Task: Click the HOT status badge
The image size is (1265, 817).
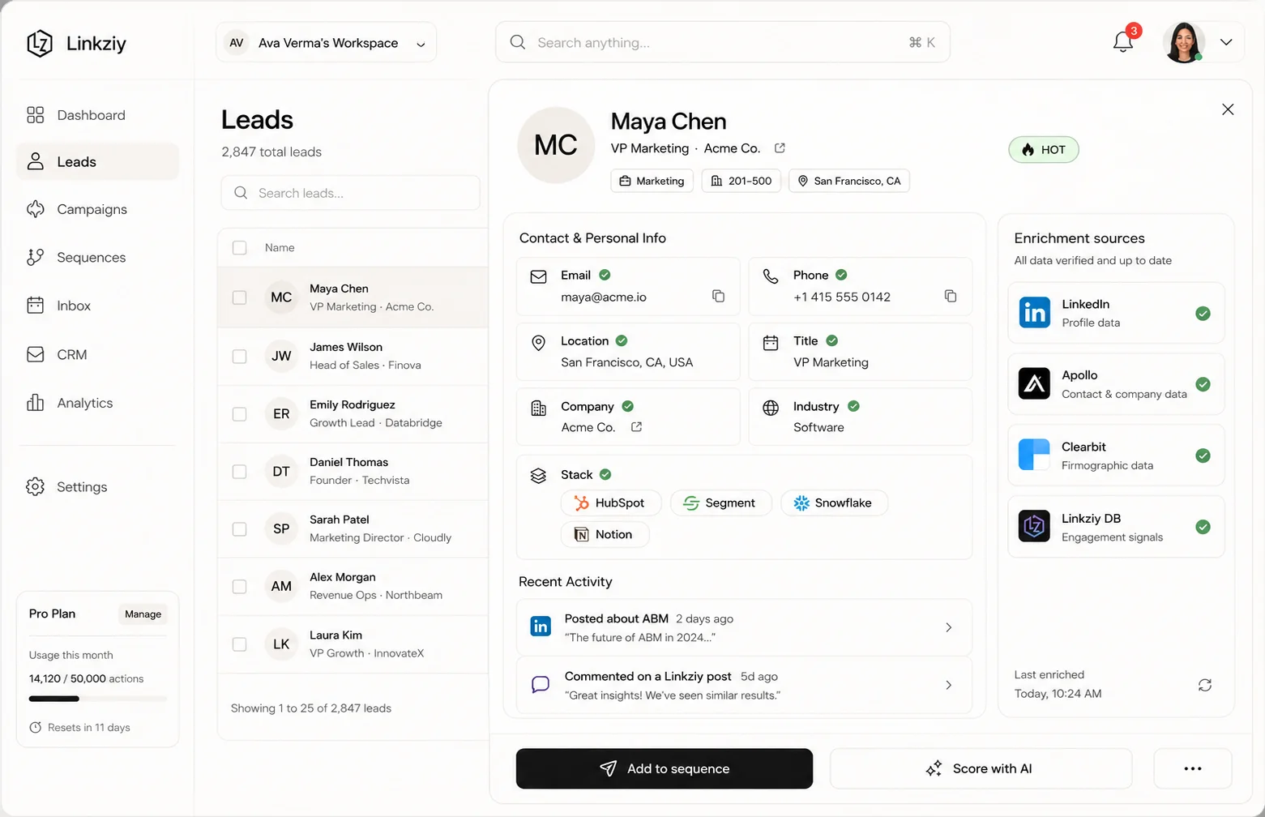Action: 1044,149
